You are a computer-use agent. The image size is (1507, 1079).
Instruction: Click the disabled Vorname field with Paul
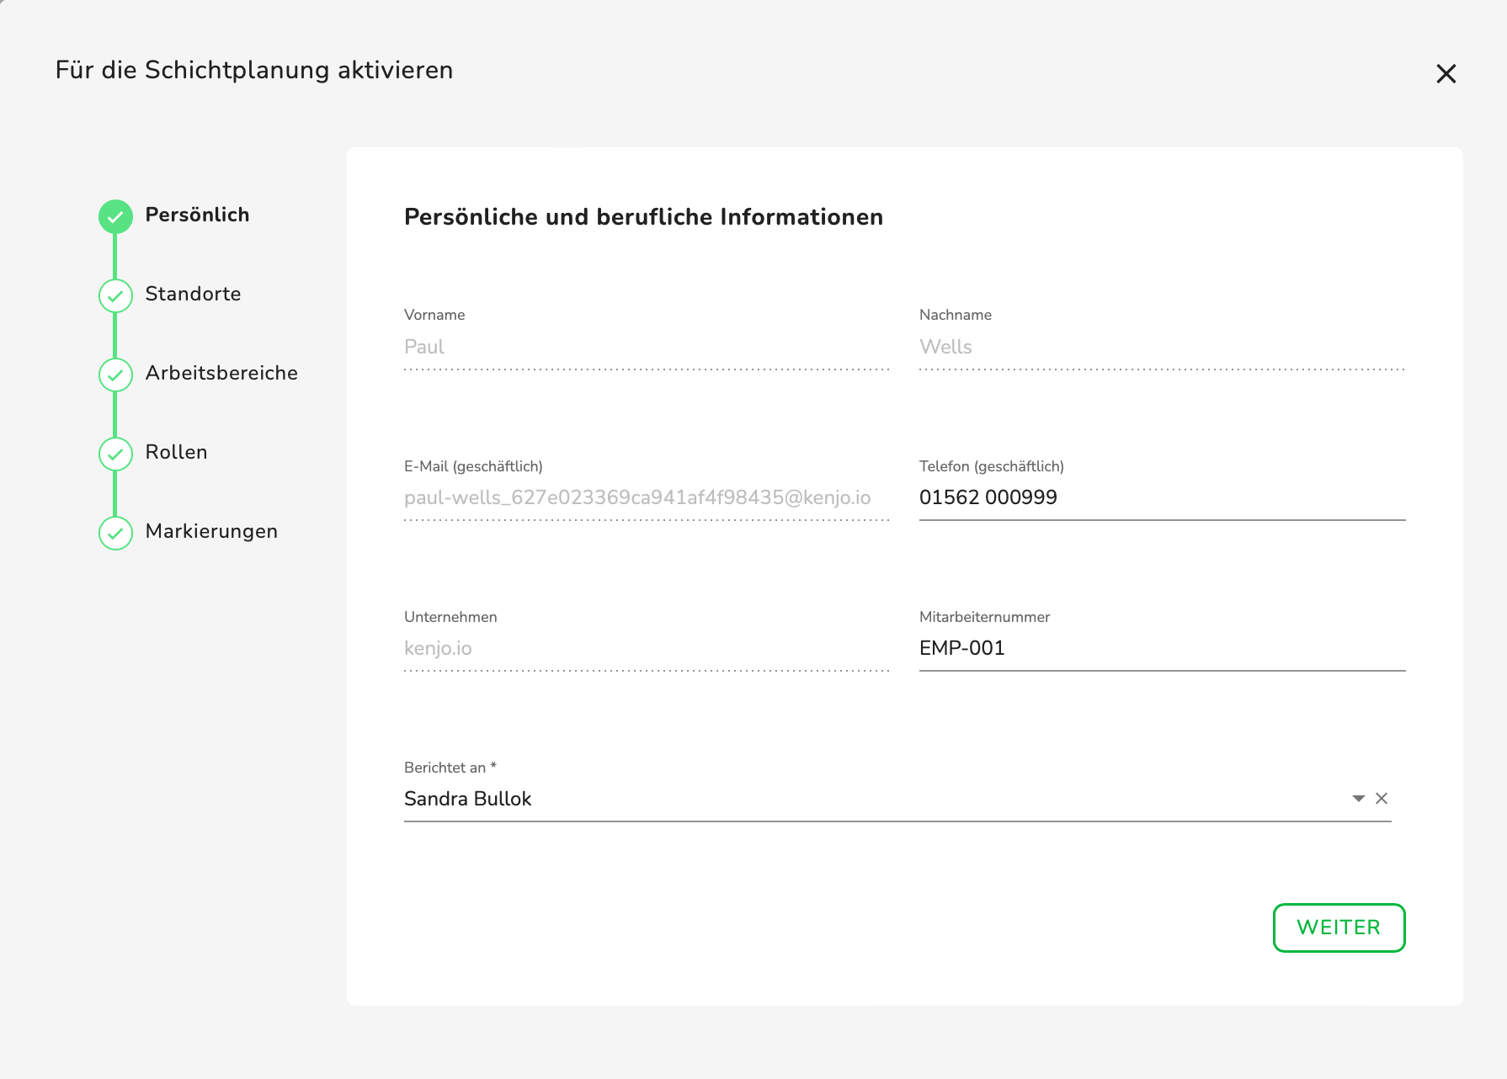(x=647, y=347)
